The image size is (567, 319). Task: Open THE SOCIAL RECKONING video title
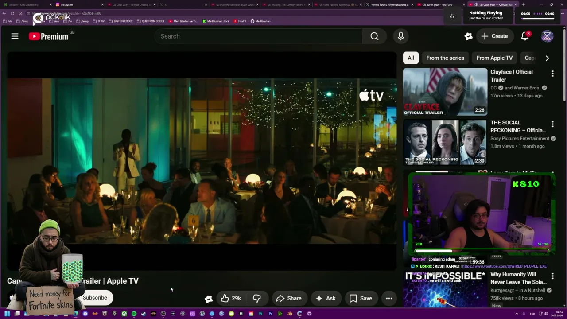(518, 126)
